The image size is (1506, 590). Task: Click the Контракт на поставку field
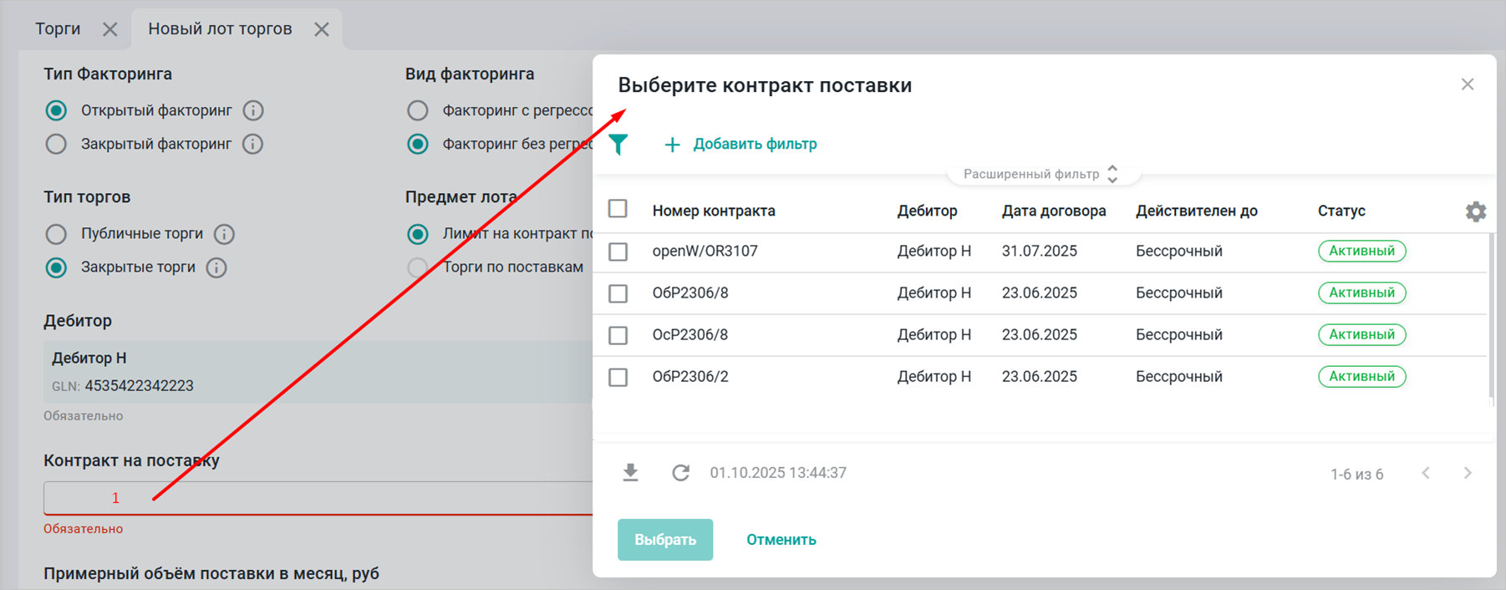click(318, 498)
